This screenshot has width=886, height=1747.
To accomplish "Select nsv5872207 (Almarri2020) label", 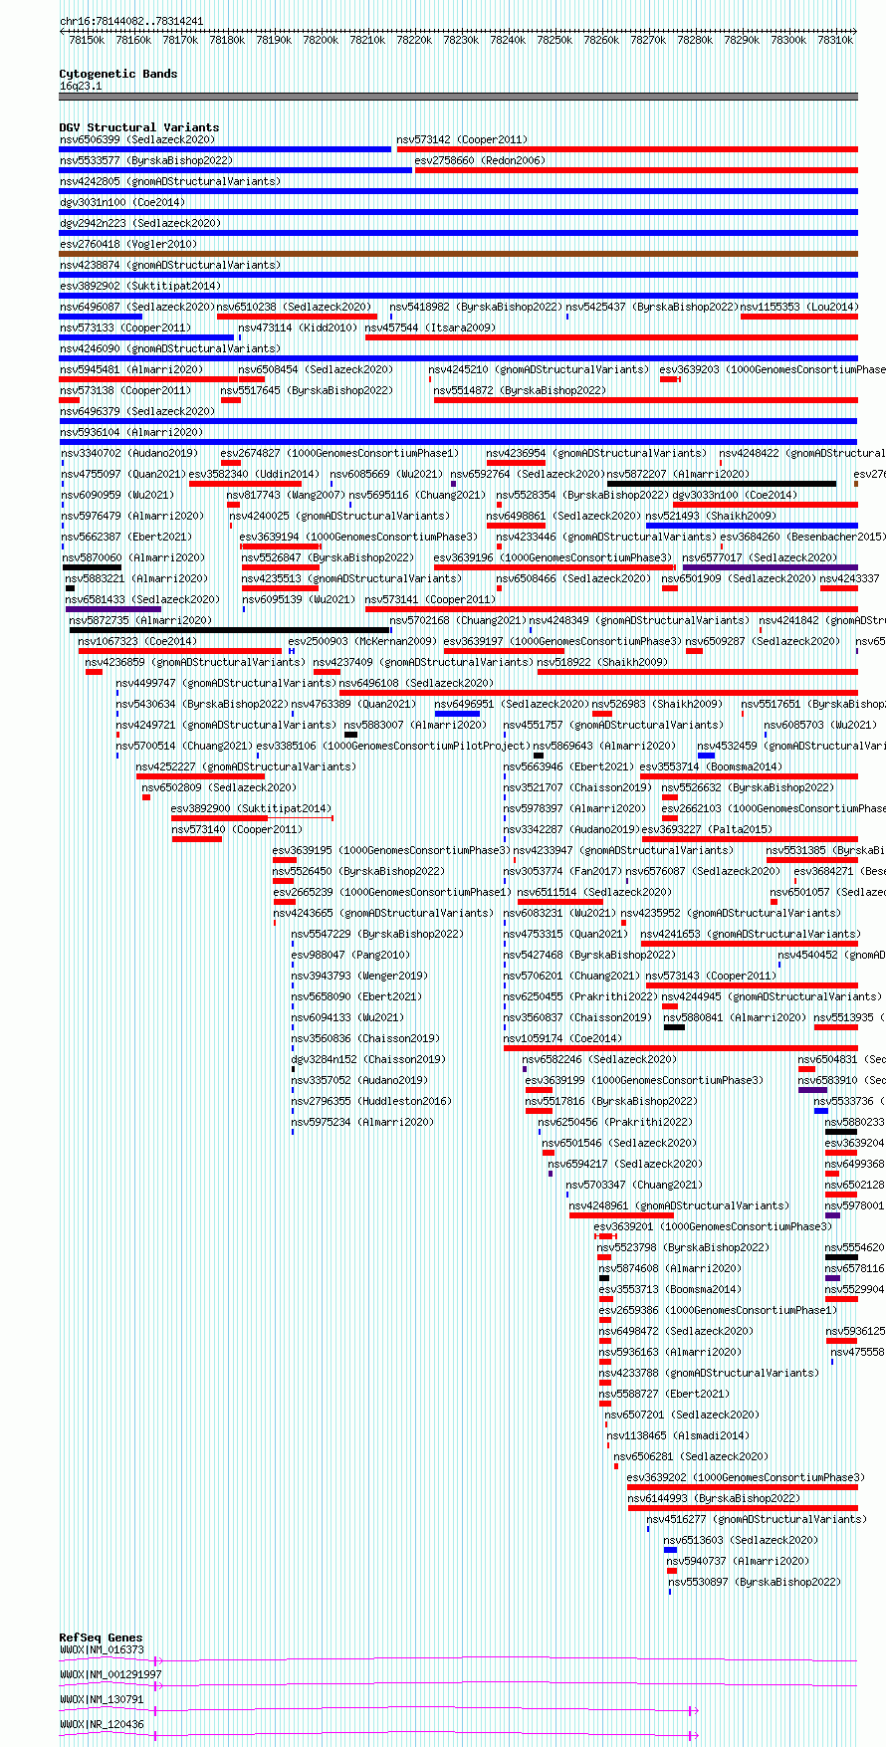I will click(x=679, y=474).
